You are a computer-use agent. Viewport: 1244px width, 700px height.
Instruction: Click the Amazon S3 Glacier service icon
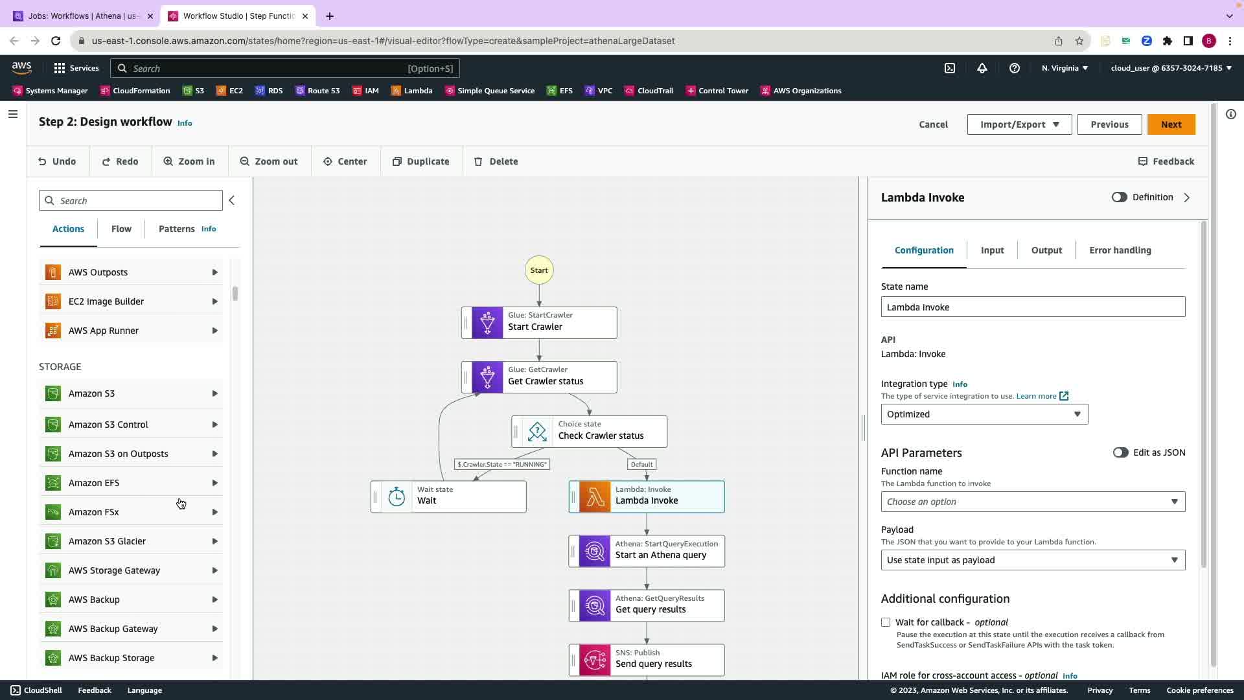pyautogui.click(x=53, y=541)
